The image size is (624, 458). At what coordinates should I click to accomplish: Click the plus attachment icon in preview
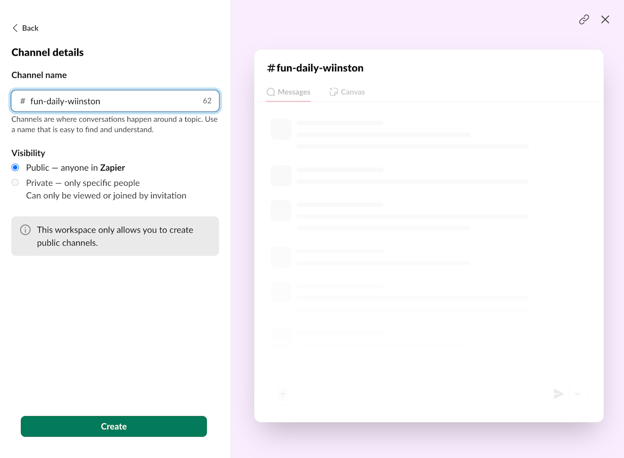(283, 394)
